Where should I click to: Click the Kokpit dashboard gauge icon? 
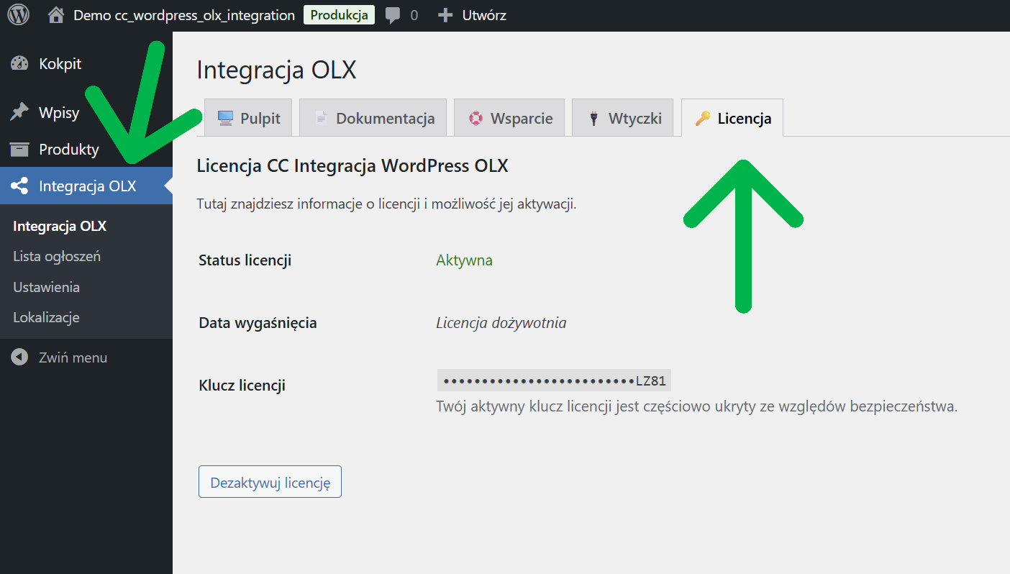pos(19,64)
